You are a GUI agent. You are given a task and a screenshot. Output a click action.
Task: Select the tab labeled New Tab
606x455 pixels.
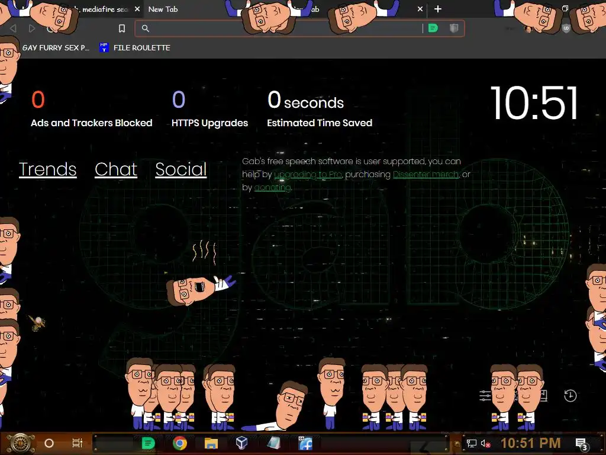tap(163, 9)
